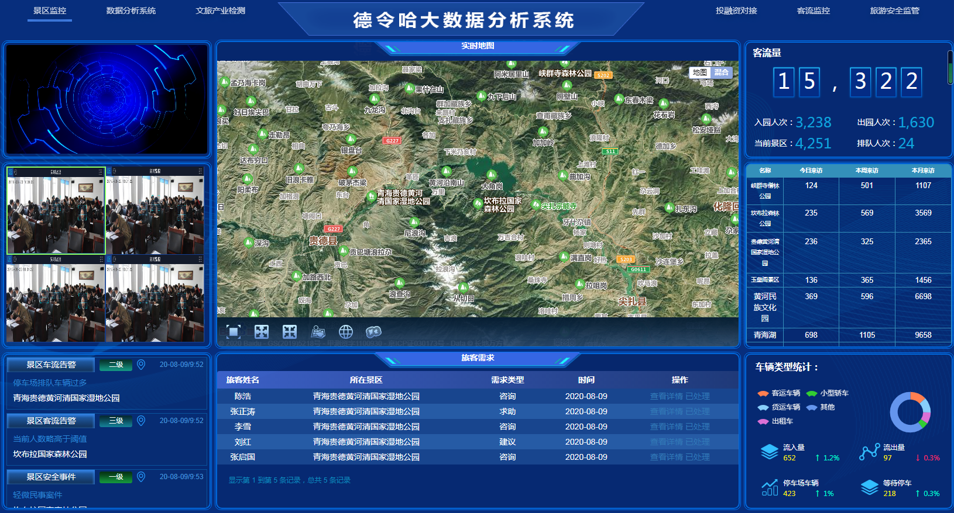Click 出园人次 value 1,630

[x=916, y=122]
